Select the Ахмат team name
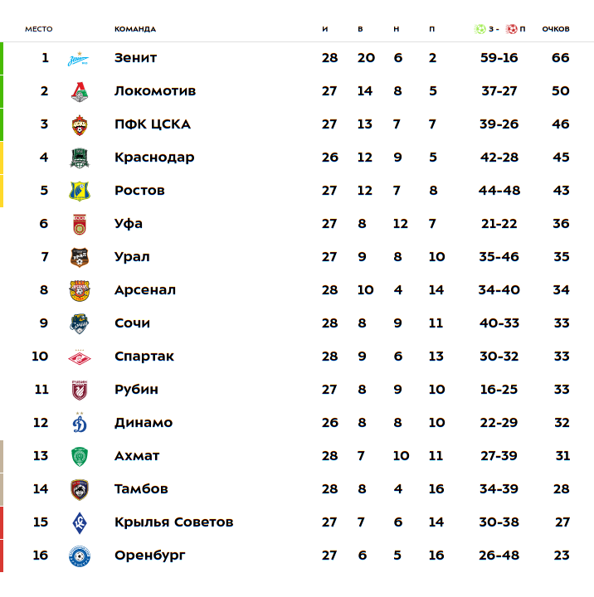 coord(137,456)
